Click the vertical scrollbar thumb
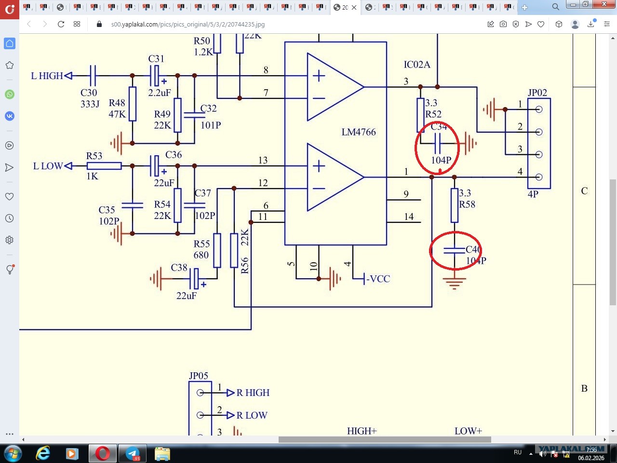The image size is (617, 463). click(x=613, y=242)
